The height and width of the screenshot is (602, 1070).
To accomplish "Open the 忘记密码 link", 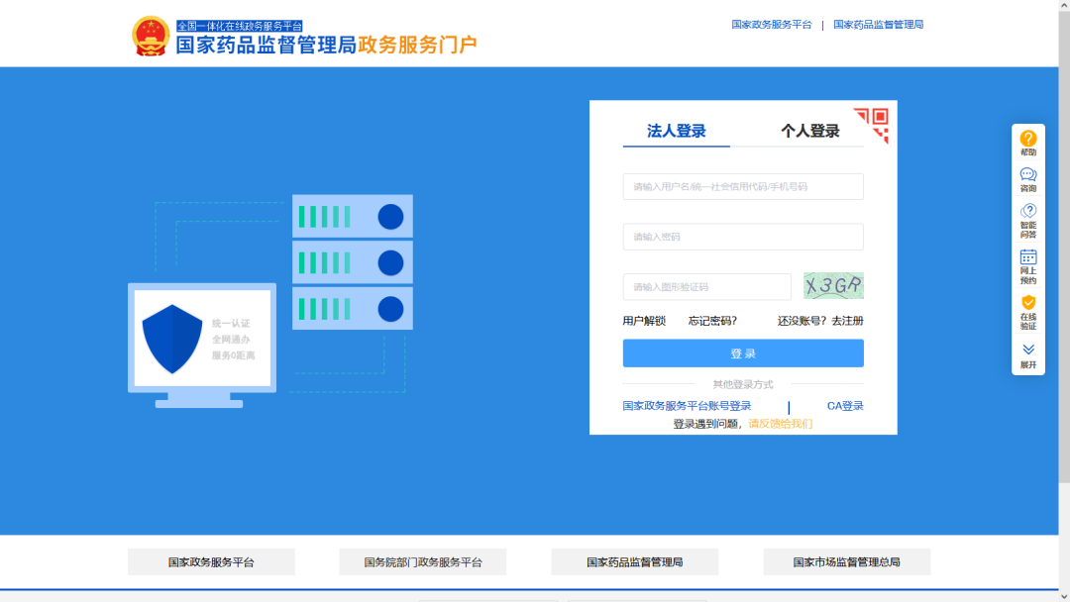I will 712,321.
